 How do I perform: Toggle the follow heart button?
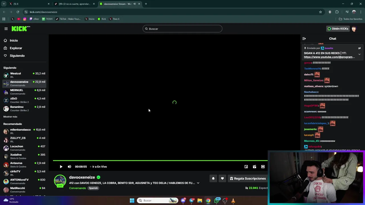pos(222,179)
